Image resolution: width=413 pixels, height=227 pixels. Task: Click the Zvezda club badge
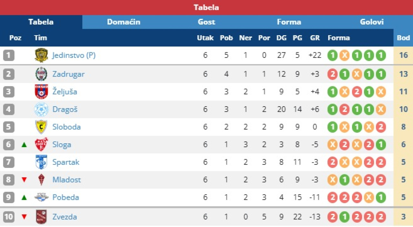pos(41,217)
